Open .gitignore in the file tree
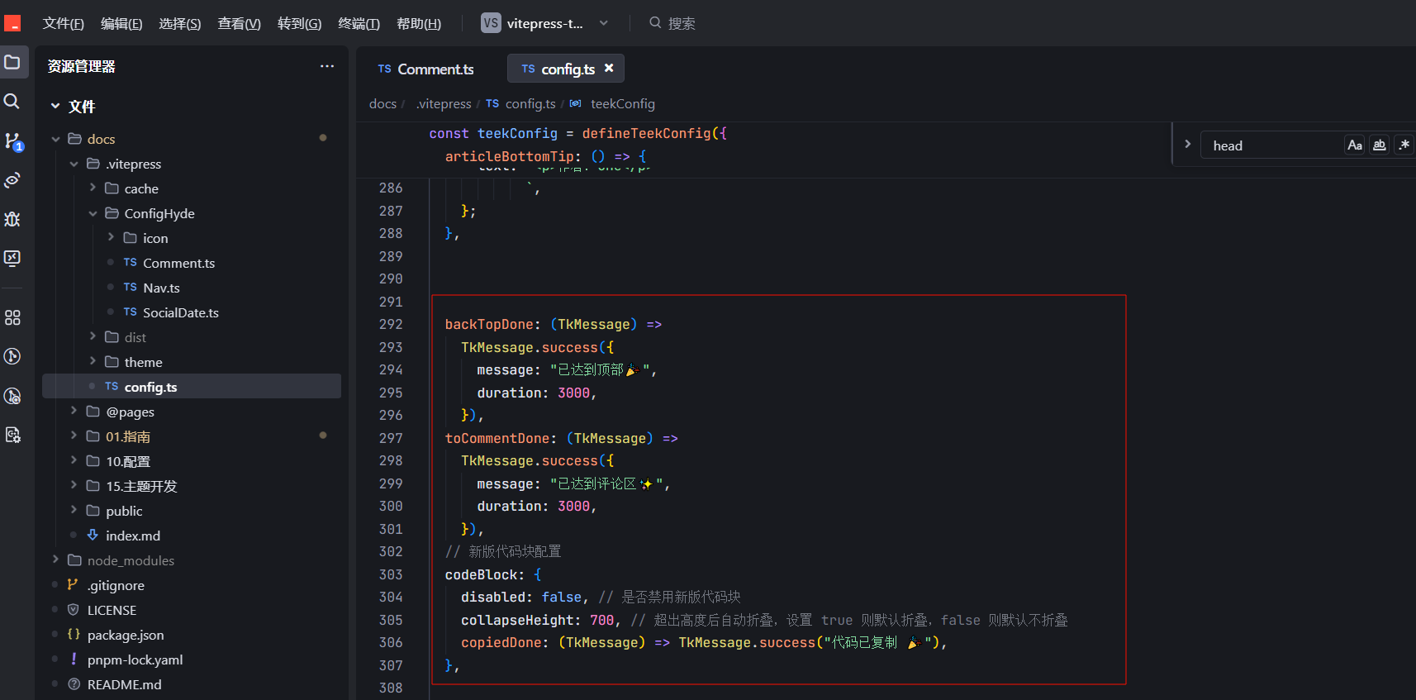 click(x=116, y=585)
